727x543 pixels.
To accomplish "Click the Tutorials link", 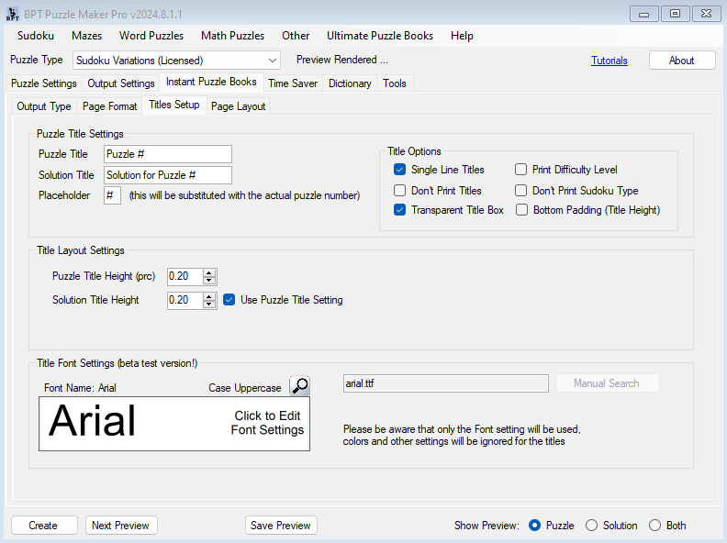I will tap(610, 61).
